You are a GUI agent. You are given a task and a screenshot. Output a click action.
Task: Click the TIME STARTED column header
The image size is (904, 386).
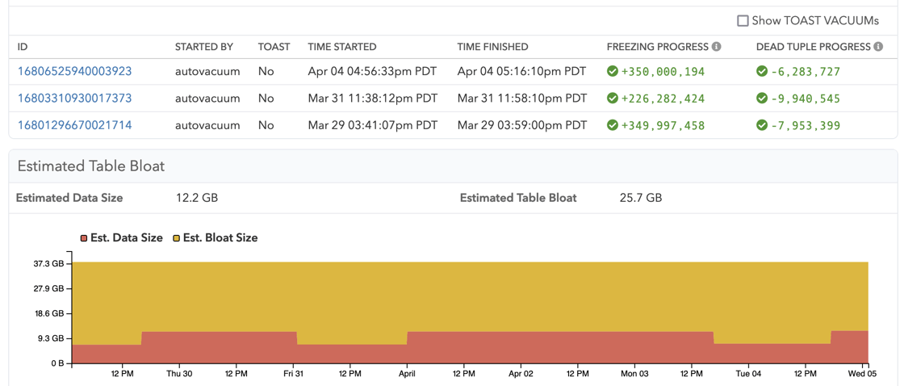[x=342, y=47]
